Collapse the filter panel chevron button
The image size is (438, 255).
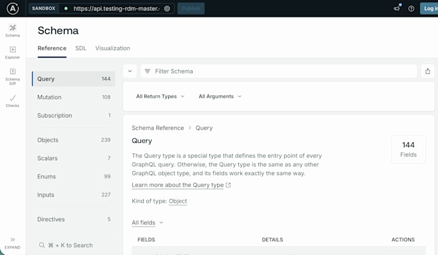(130, 71)
